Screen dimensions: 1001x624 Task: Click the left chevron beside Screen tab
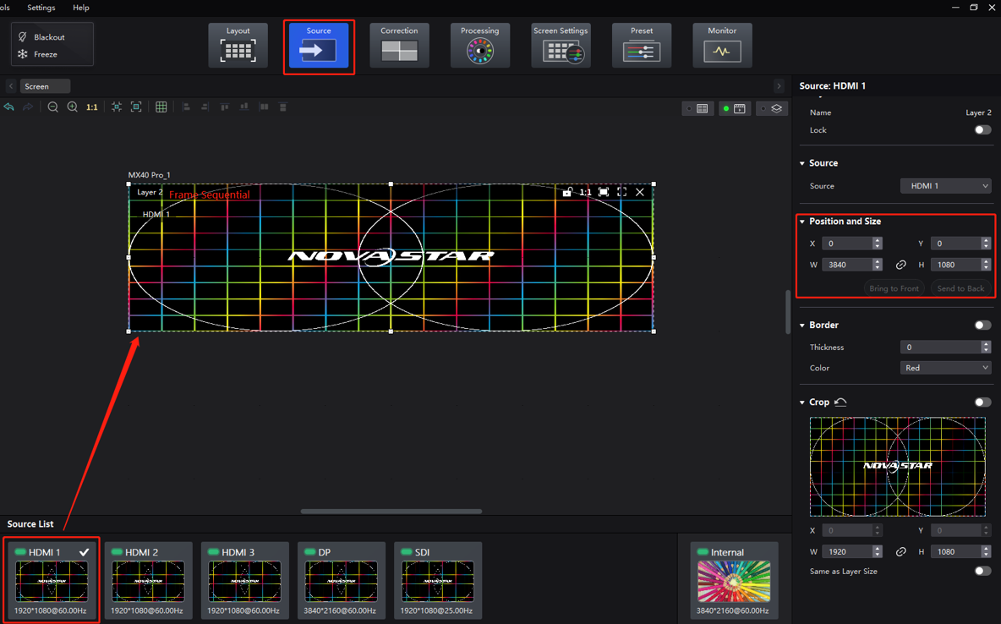(11, 86)
